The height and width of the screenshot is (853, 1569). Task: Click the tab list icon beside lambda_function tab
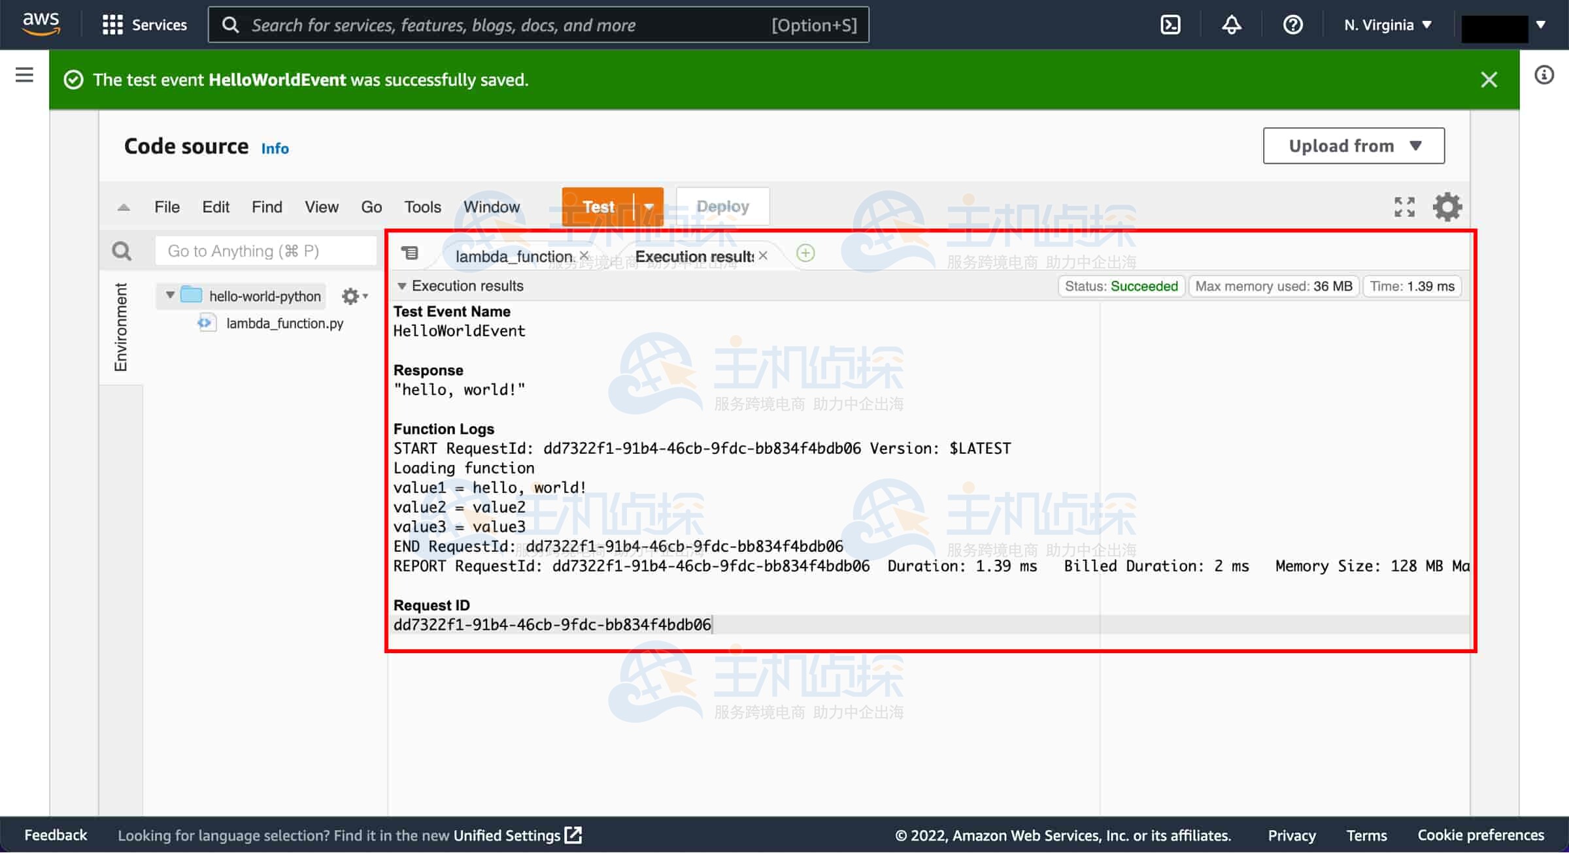point(410,253)
